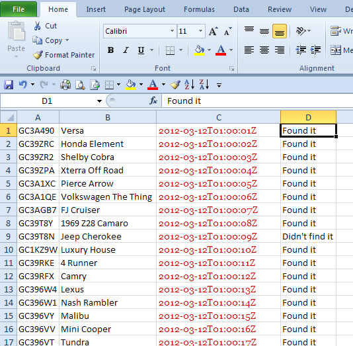Click the ribbon Borders icon
Screen dimensions: 353x346
pos(170,50)
